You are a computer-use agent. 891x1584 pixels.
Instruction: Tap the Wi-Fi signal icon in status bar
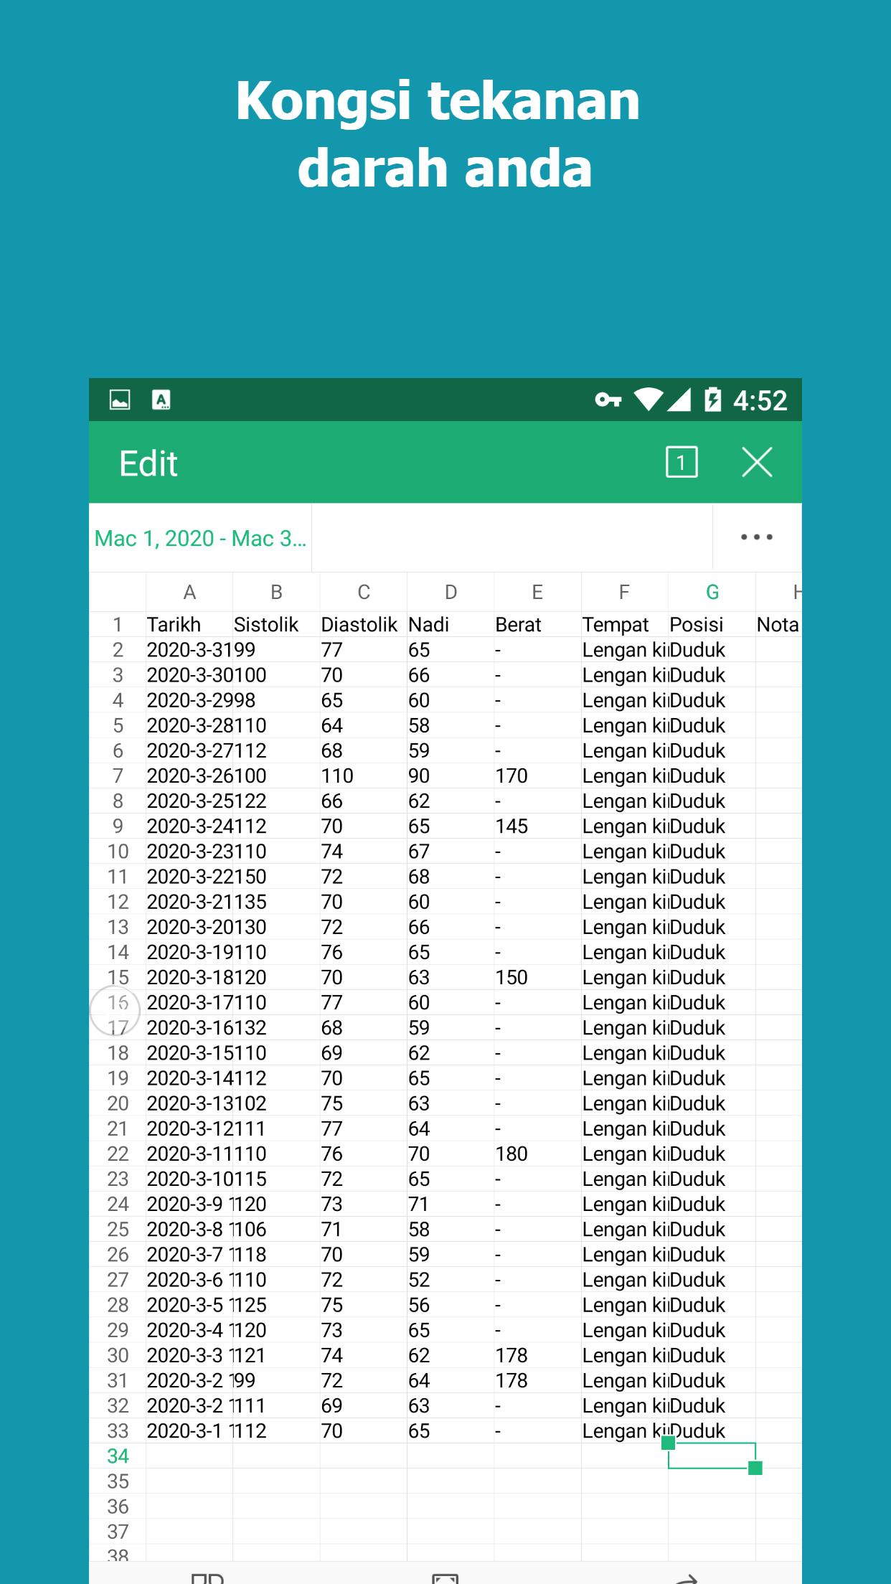(x=648, y=400)
